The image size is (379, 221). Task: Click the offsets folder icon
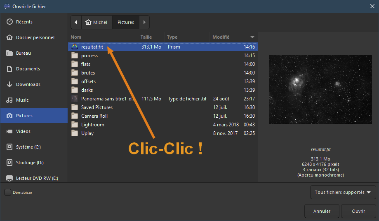[x=75, y=81]
